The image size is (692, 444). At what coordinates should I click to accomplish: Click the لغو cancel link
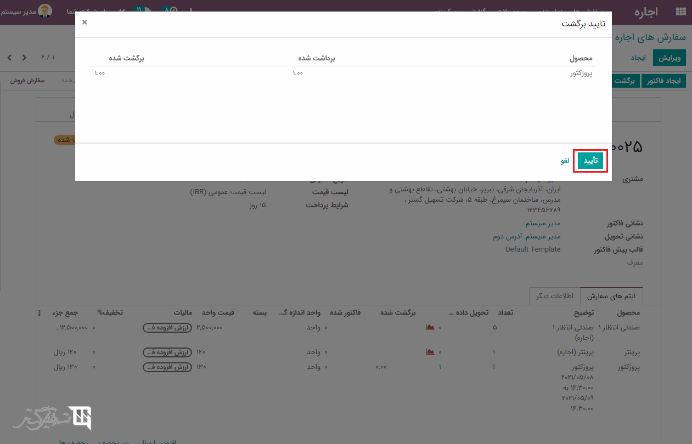[x=565, y=161]
